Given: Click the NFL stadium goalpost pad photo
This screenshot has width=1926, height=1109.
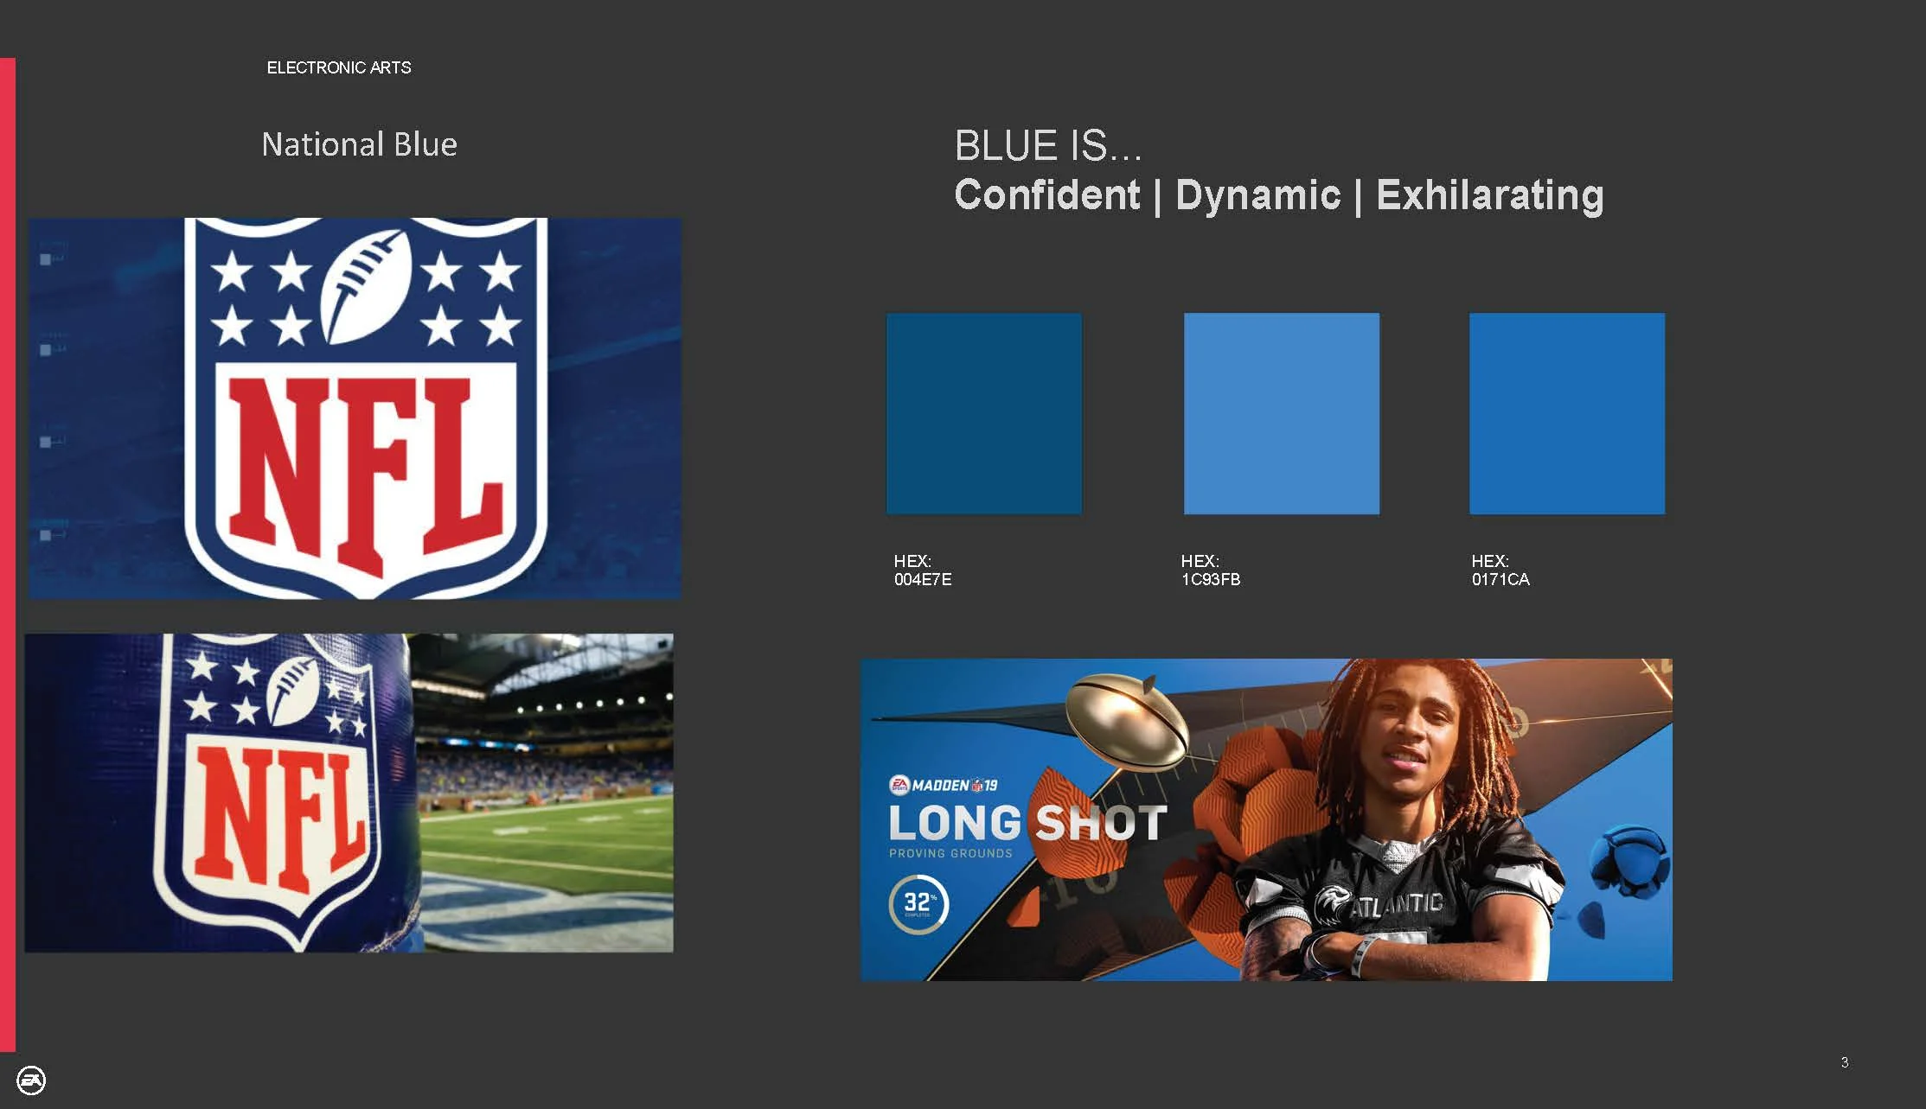Looking at the screenshot, I should click(349, 793).
